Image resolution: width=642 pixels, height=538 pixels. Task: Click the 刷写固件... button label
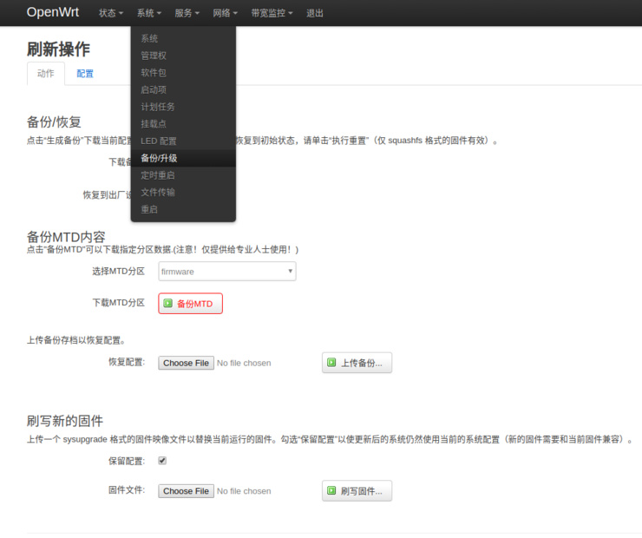(x=362, y=491)
